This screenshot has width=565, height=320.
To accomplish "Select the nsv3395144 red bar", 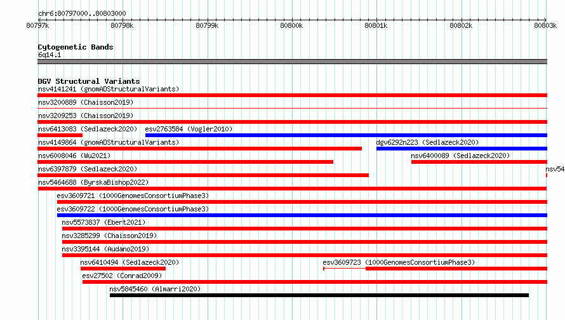I will coord(305,255).
